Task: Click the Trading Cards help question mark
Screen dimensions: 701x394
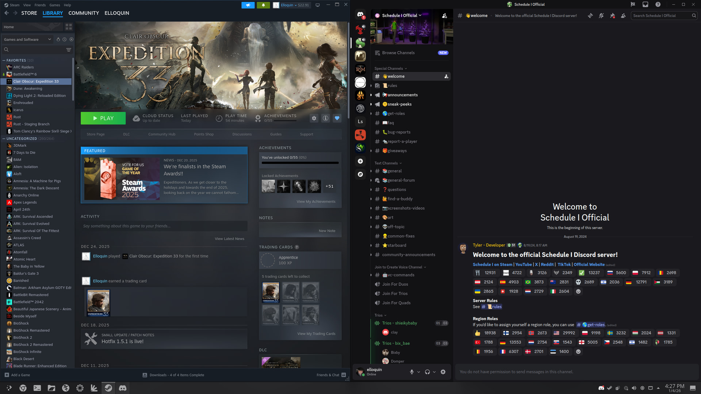Action: 297,247
